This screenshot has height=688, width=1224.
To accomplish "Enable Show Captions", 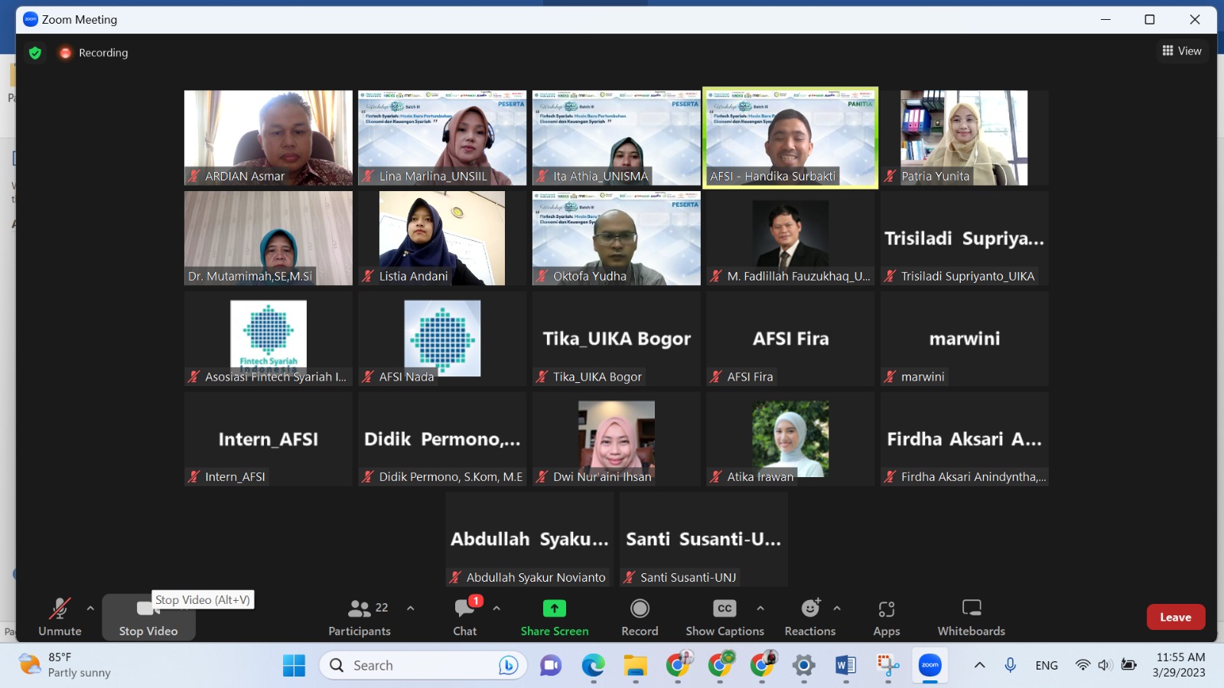I will pyautogui.click(x=724, y=617).
